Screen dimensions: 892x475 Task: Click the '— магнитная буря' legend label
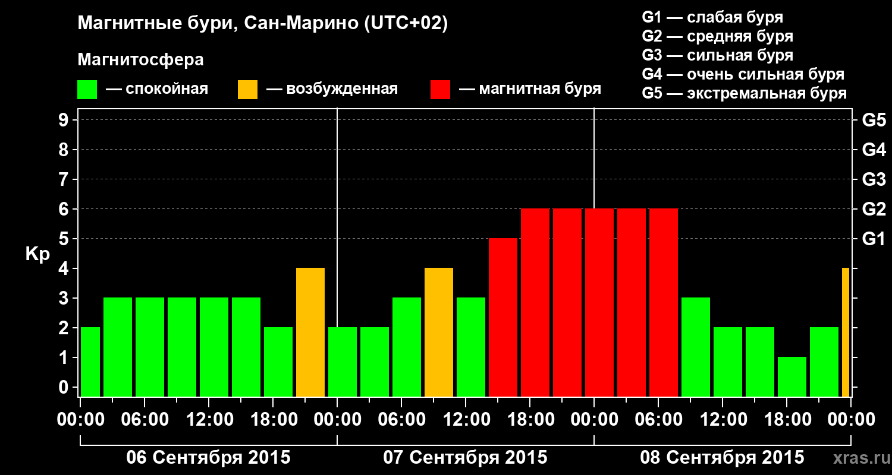click(530, 90)
